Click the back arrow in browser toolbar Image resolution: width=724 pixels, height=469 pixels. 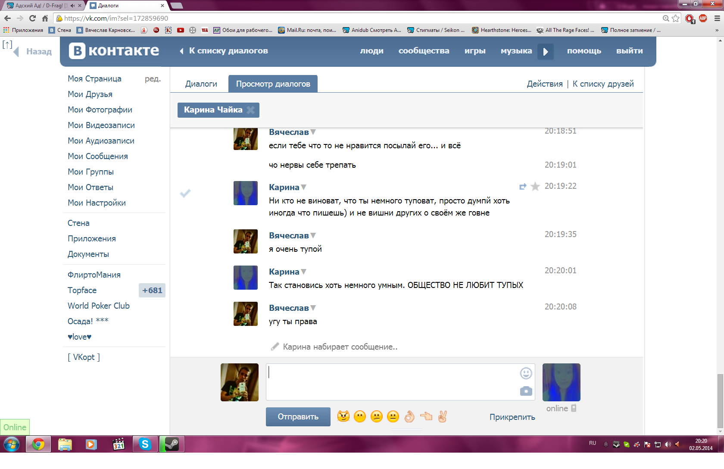(x=7, y=18)
